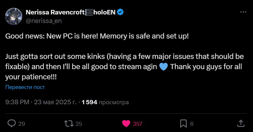The height and width of the screenshot is (132, 253).
Task: Click the share upload icon
Action: [241, 124]
